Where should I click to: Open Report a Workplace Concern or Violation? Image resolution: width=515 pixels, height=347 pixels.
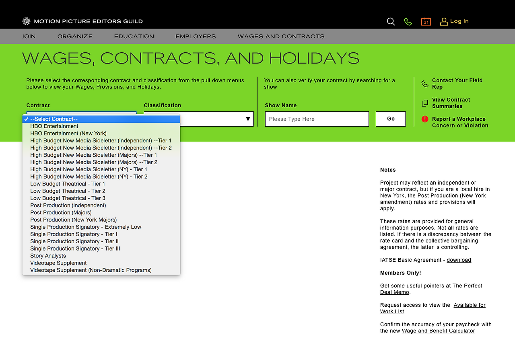tap(460, 122)
